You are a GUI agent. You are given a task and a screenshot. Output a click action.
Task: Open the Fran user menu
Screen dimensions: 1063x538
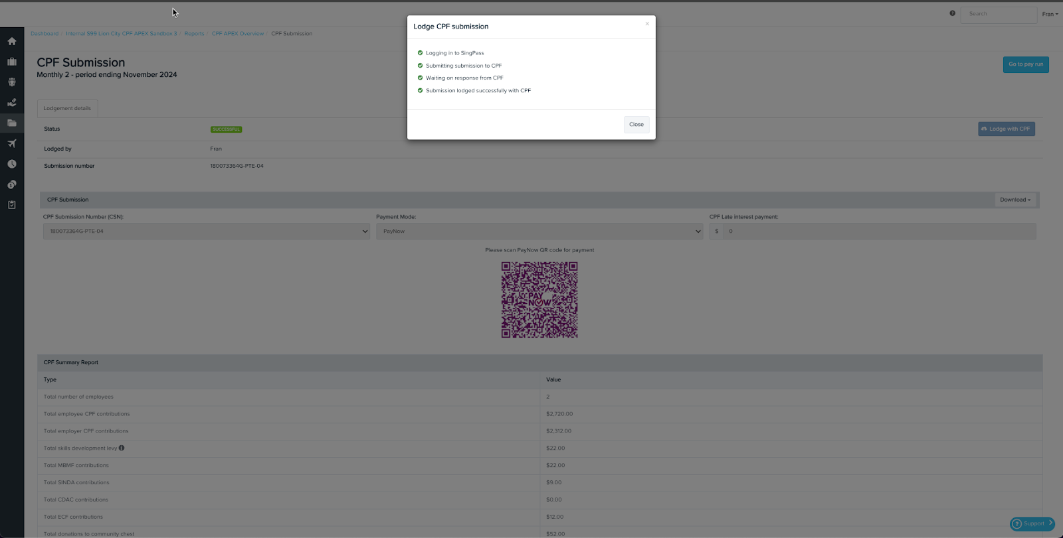pyautogui.click(x=1050, y=14)
